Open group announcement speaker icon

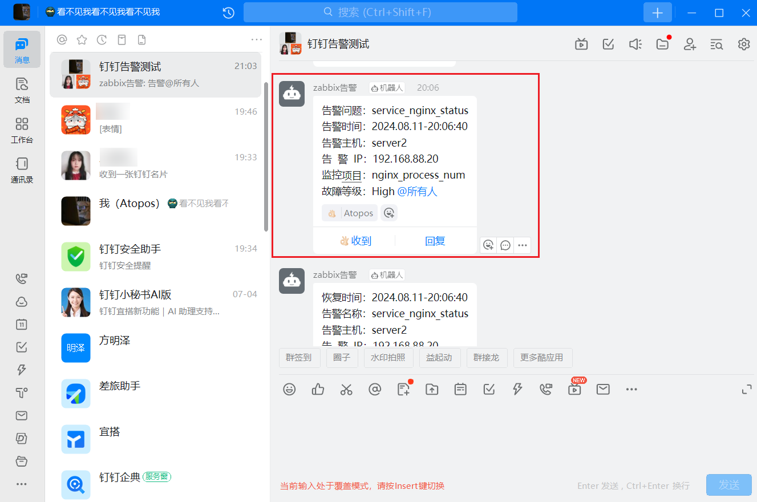point(635,44)
